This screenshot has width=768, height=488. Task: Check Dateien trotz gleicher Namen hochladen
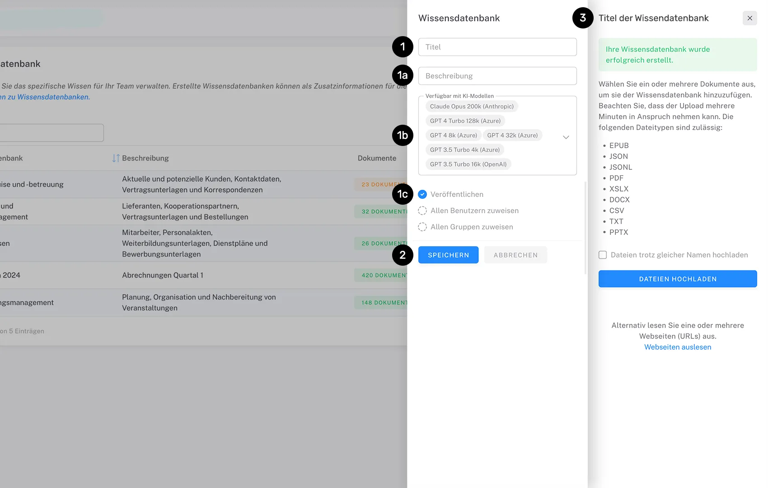tap(603, 255)
